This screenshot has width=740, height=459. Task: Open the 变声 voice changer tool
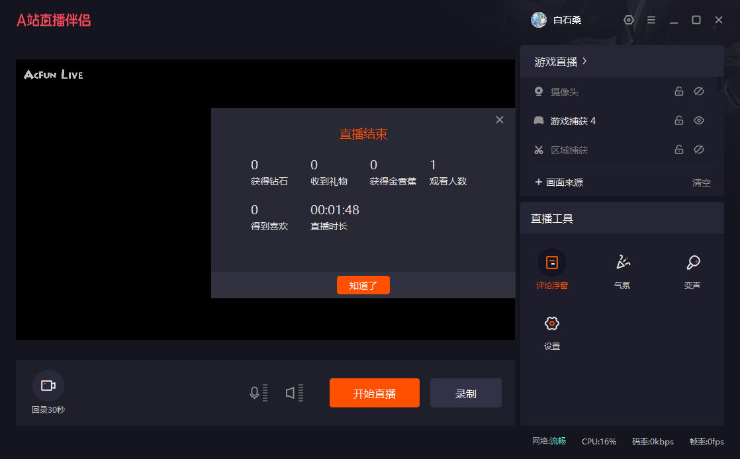(692, 263)
